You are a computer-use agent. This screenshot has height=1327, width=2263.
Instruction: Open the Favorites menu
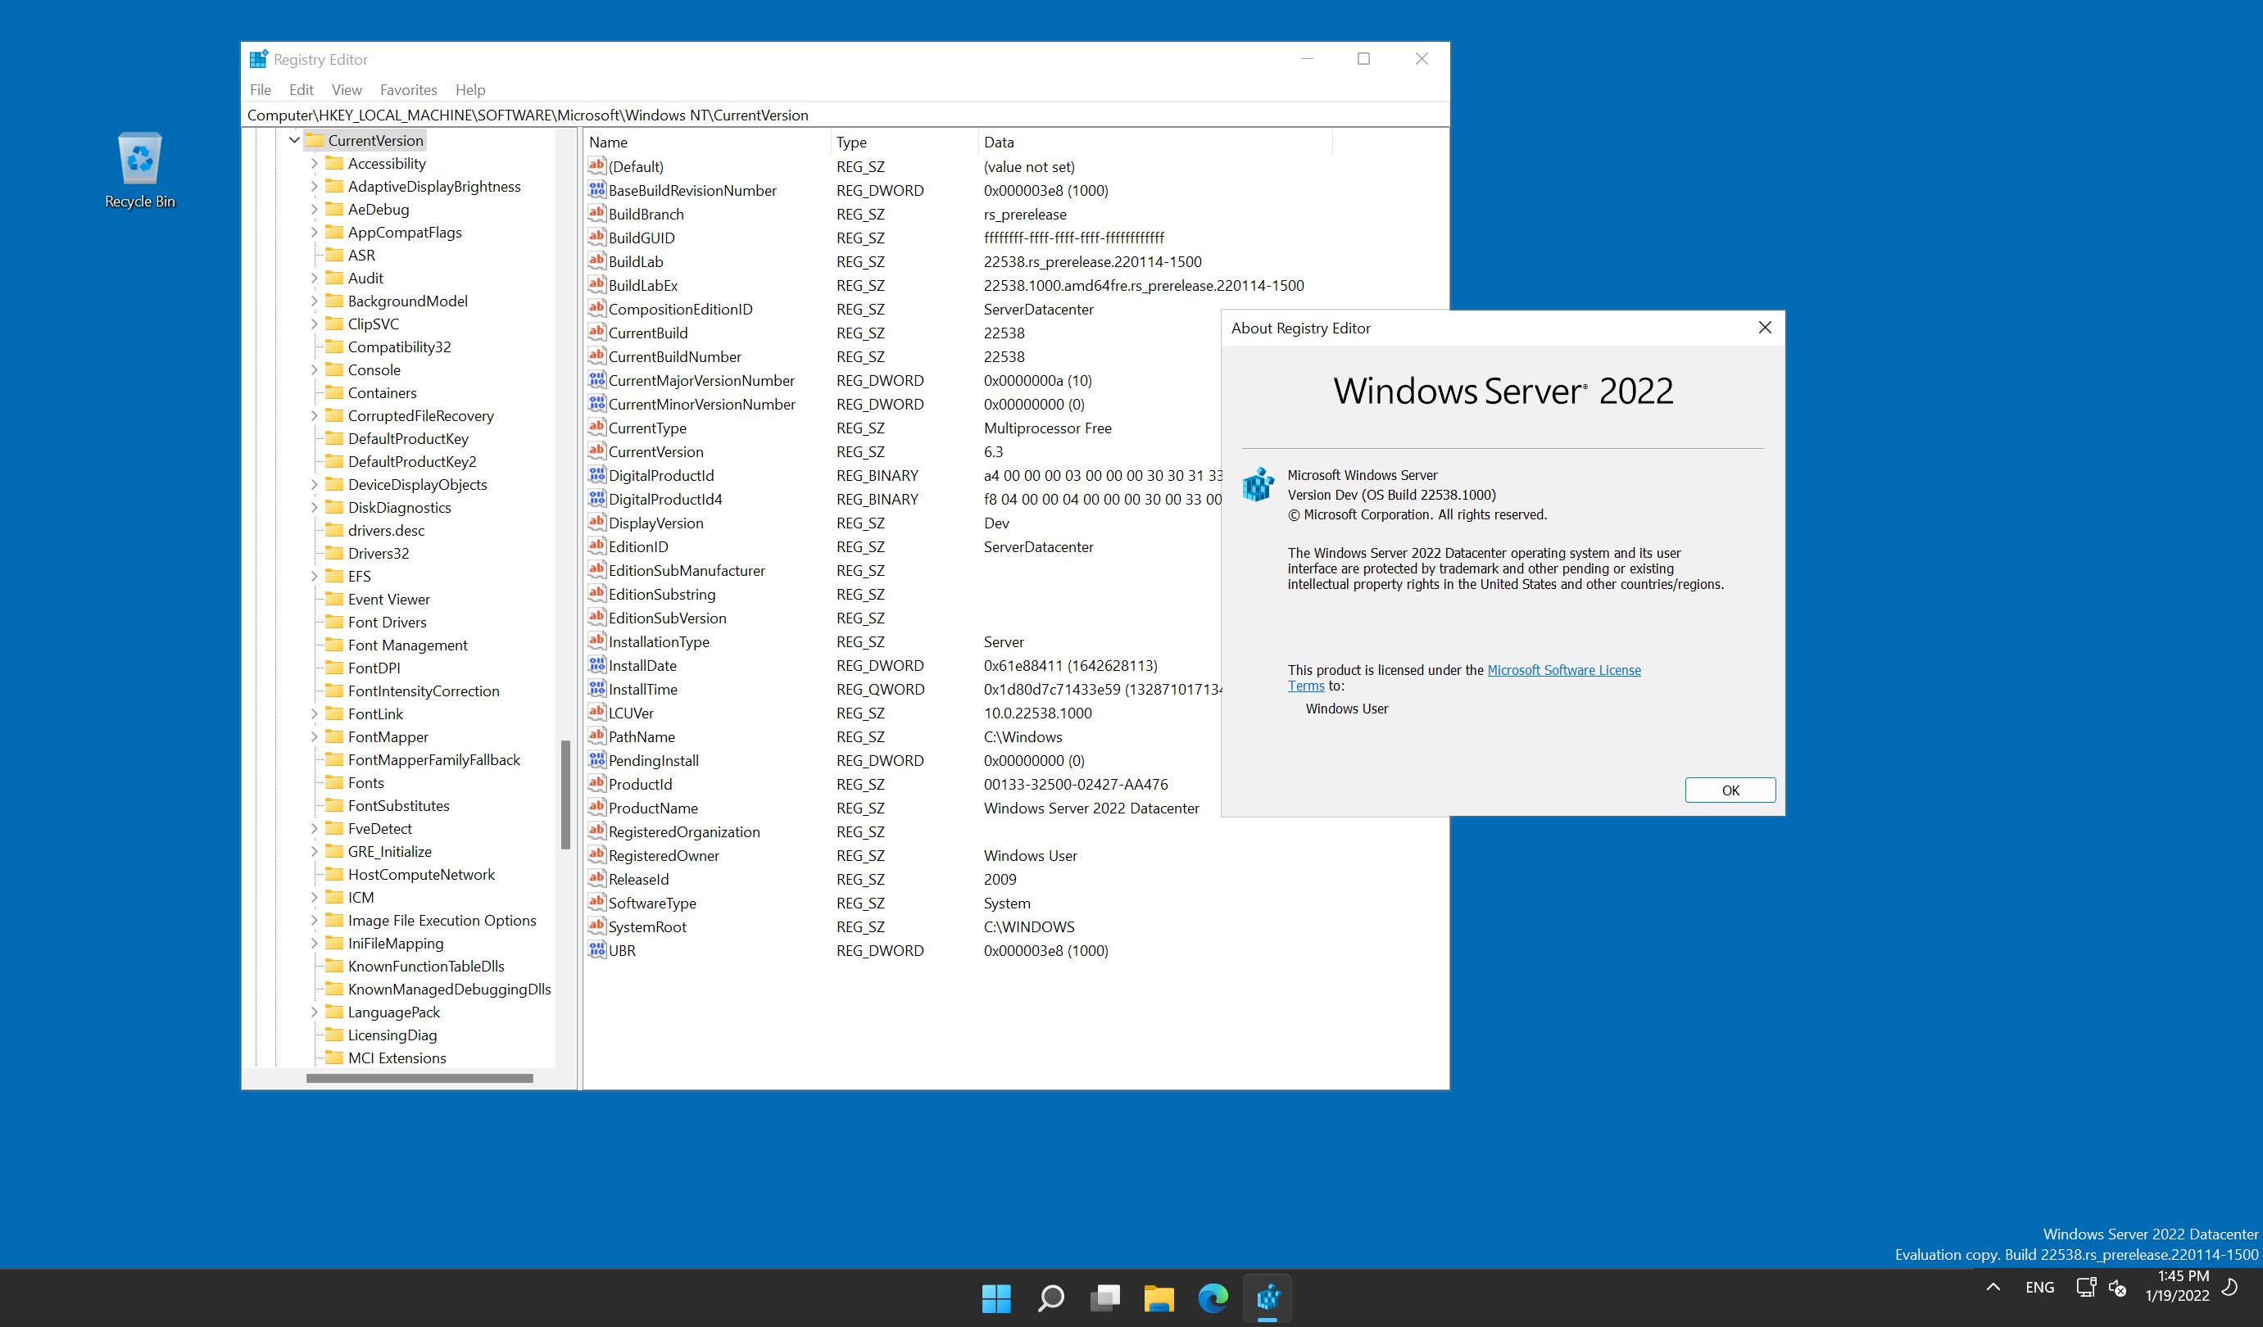point(409,90)
